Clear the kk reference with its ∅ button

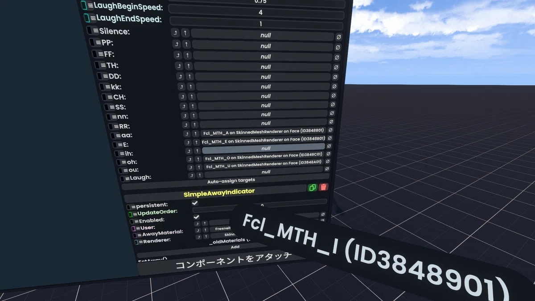coord(334,87)
